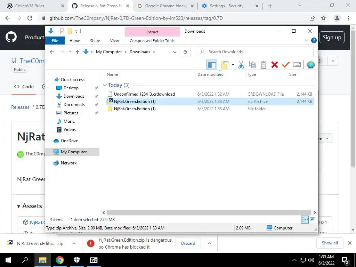The image size is (356, 267).
Task: Select OneDrive in navigation pane
Action: (x=69, y=141)
